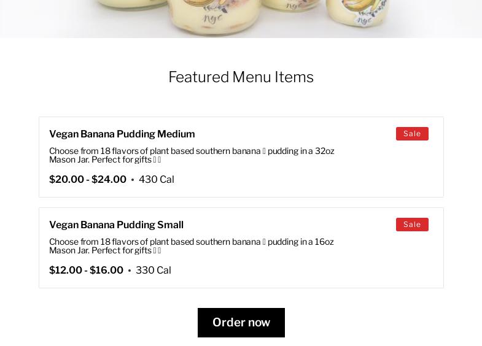Select the $20.00 - $24.00 price
This screenshot has width=482, height=346.
[x=88, y=180]
